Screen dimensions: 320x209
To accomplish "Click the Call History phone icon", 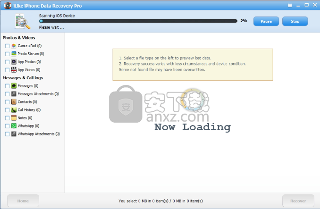I will pos(14,110).
